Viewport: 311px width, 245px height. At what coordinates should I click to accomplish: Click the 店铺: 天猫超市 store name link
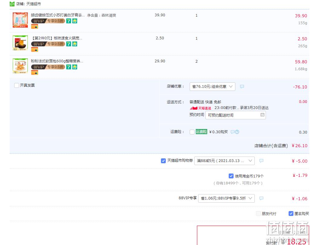click(x=28, y=4)
